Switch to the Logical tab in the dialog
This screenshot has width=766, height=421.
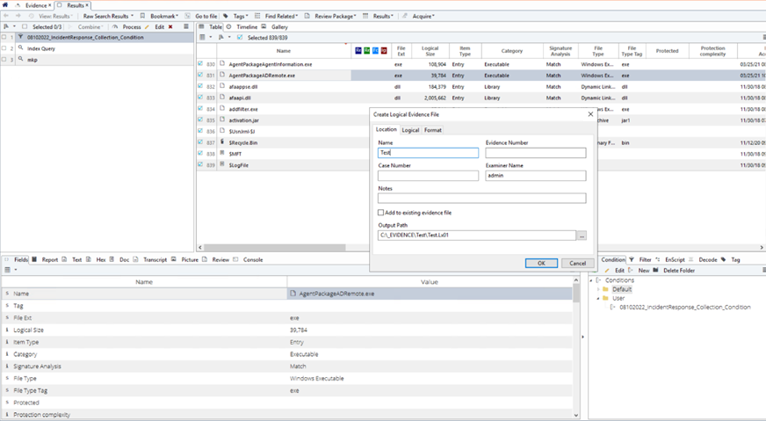tap(410, 130)
